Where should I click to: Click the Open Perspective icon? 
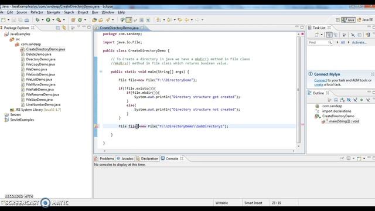click(337, 20)
